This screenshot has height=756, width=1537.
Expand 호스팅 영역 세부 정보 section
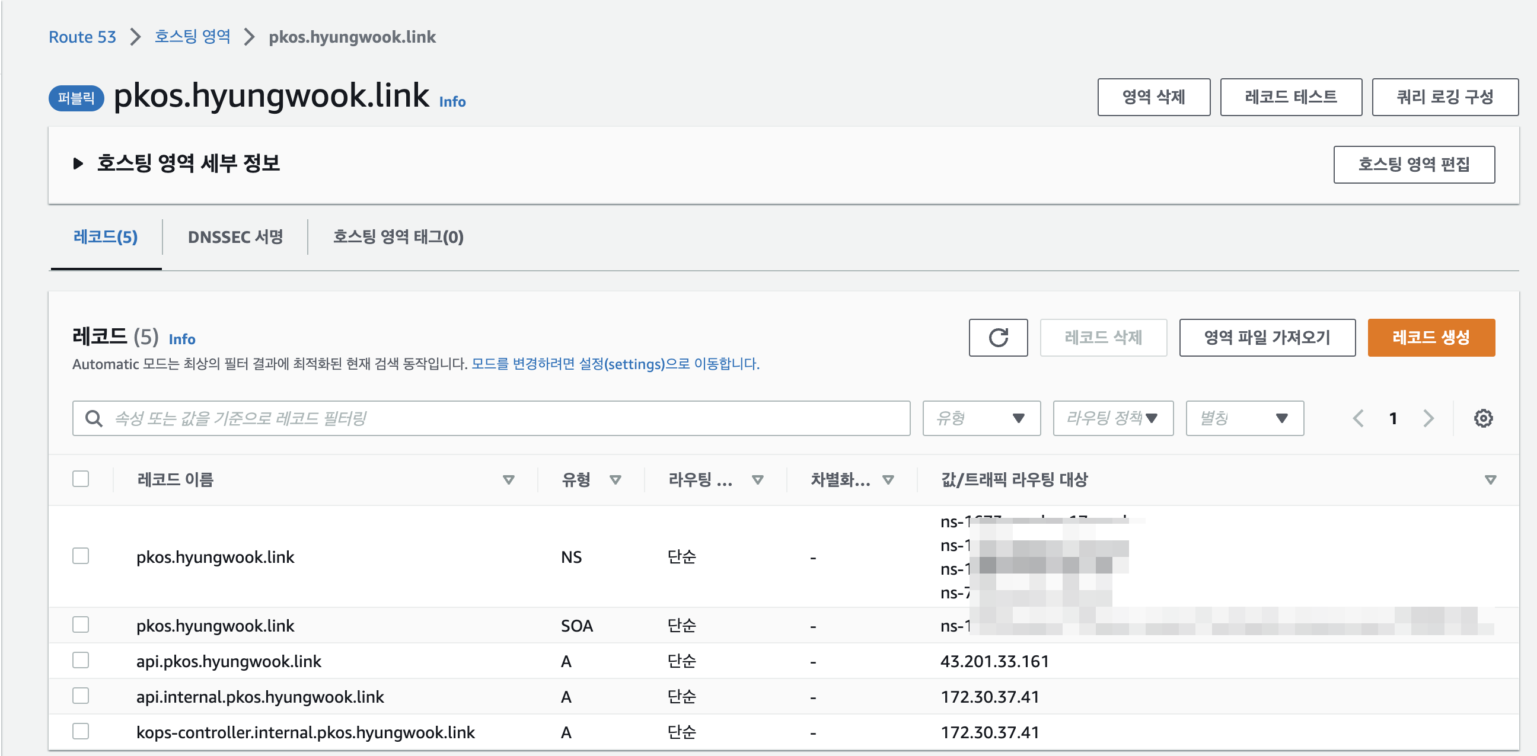tap(78, 164)
